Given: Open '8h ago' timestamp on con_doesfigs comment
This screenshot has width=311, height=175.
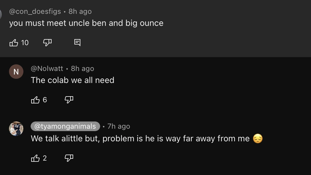Looking at the screenshot, I should pos(80,11).
